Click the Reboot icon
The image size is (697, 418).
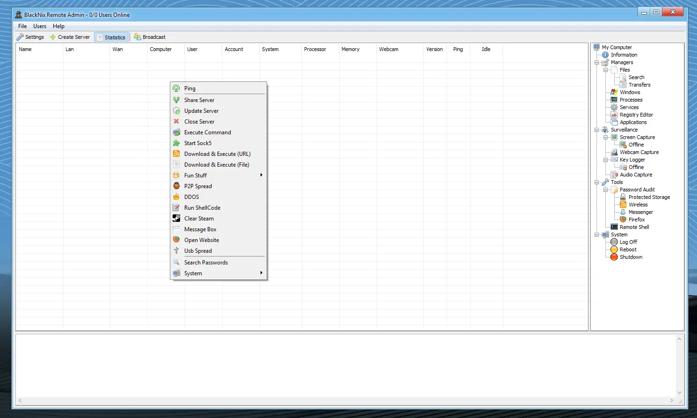click(614, 249)
